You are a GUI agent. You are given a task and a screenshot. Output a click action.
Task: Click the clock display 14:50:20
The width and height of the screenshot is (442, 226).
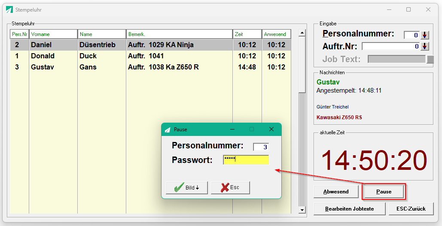(374, 161)
